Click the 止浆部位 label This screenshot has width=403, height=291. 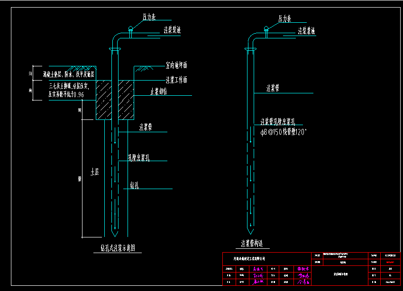pos(158,91)
